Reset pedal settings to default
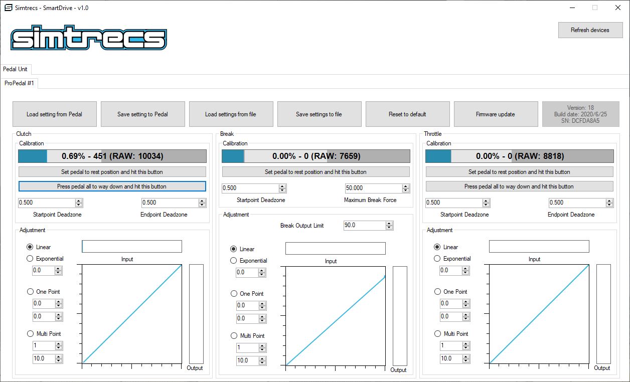The height and width of the screenshot is (382, 630). [407, 114]
